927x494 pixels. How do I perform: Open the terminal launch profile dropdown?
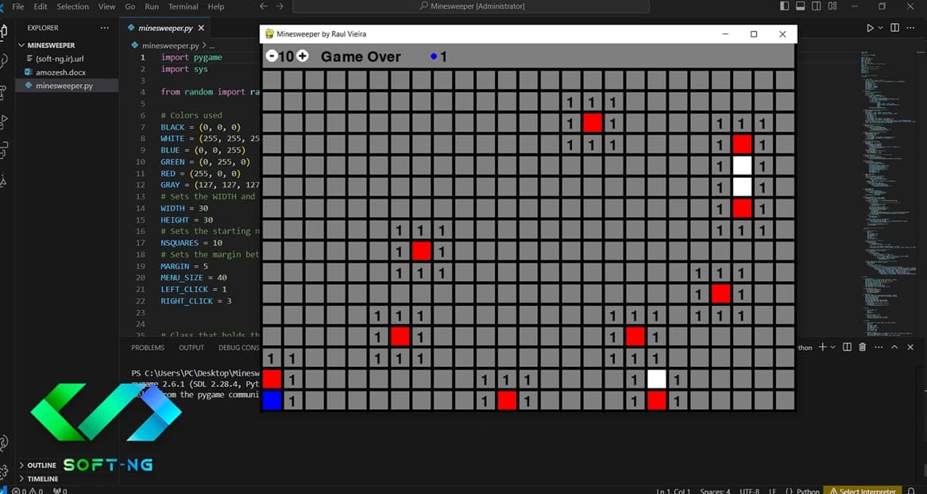tap(832, 347)
